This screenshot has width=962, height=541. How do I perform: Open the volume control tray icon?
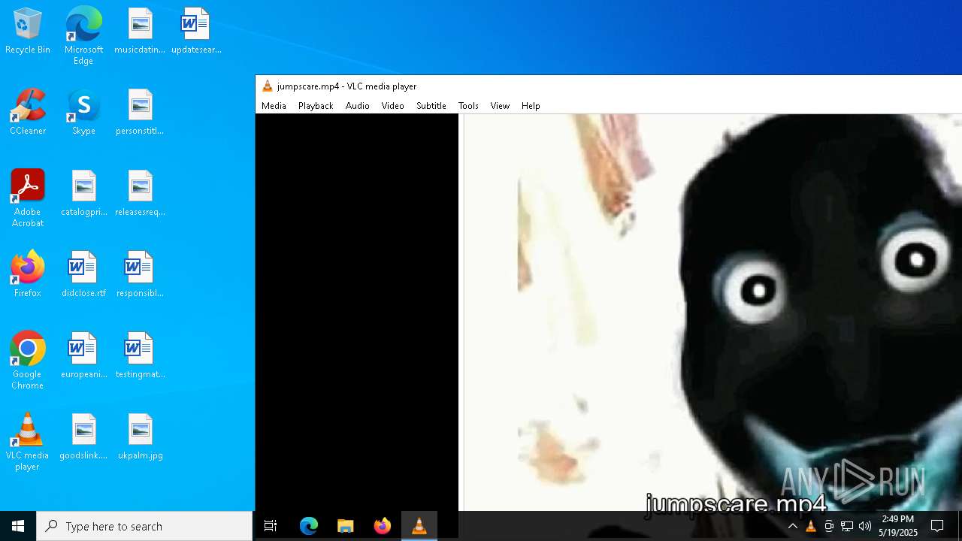(x=865, y=526)
